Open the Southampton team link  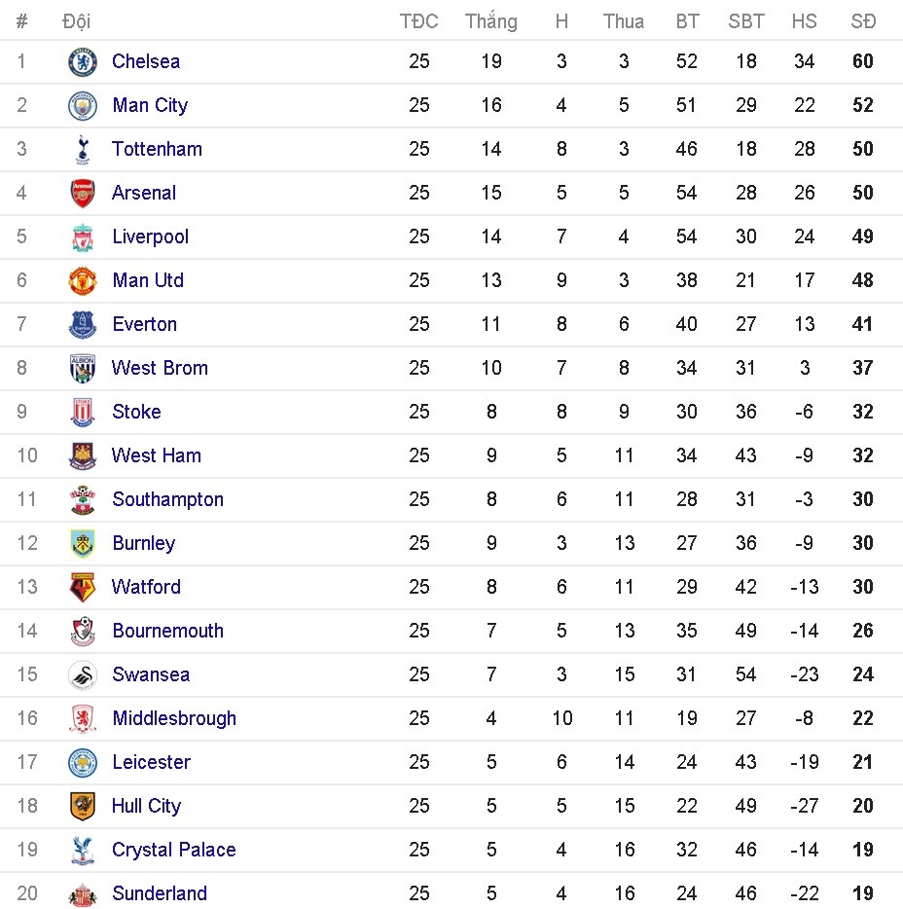pyautogui.click(x=167, y=499)
